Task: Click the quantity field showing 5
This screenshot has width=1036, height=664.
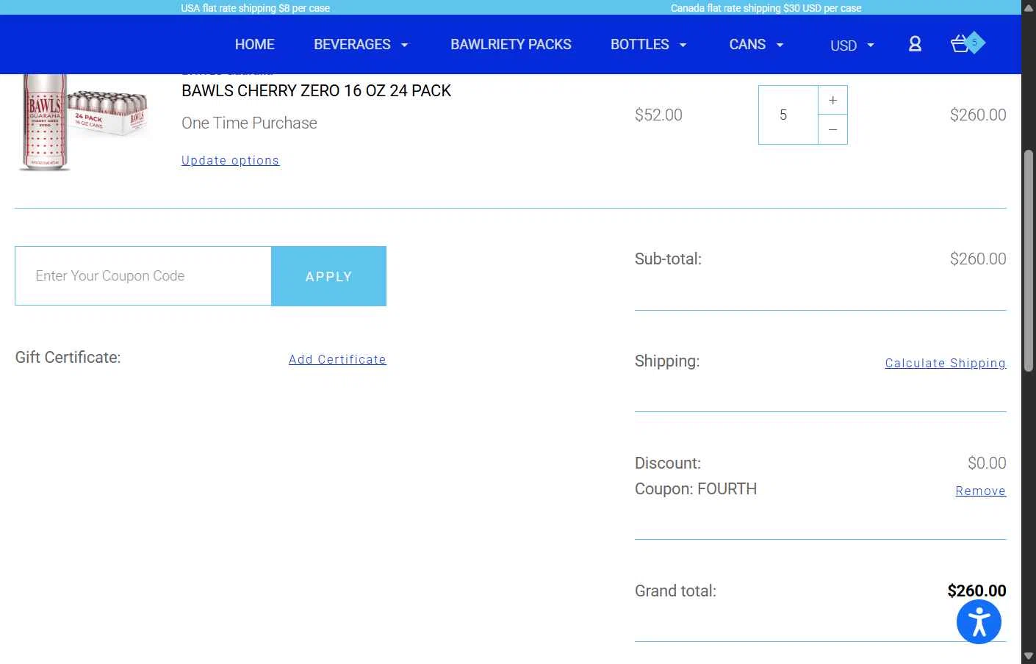Action: (x=788, y=115)
